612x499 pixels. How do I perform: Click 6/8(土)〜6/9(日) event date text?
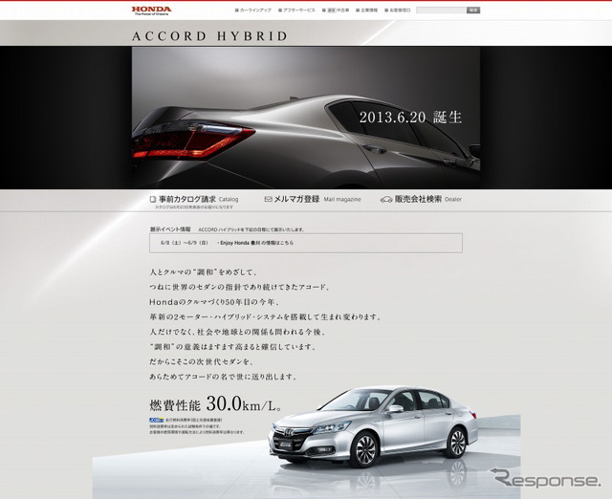point(185,243)
